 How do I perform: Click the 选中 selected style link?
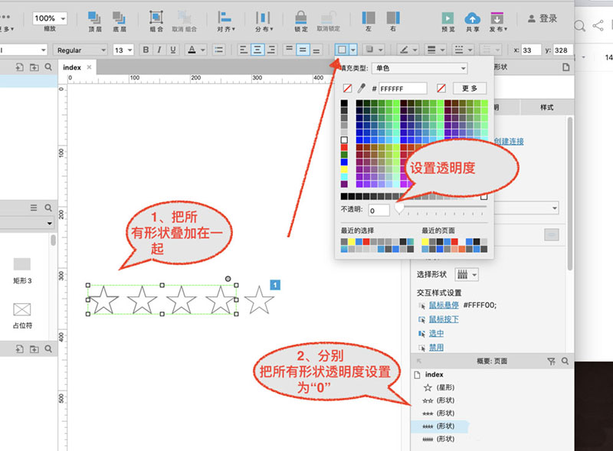click(x=436, y=333)
